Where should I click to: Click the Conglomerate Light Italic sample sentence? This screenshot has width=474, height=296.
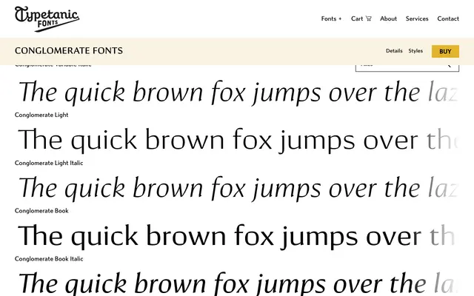click(238, 188)
